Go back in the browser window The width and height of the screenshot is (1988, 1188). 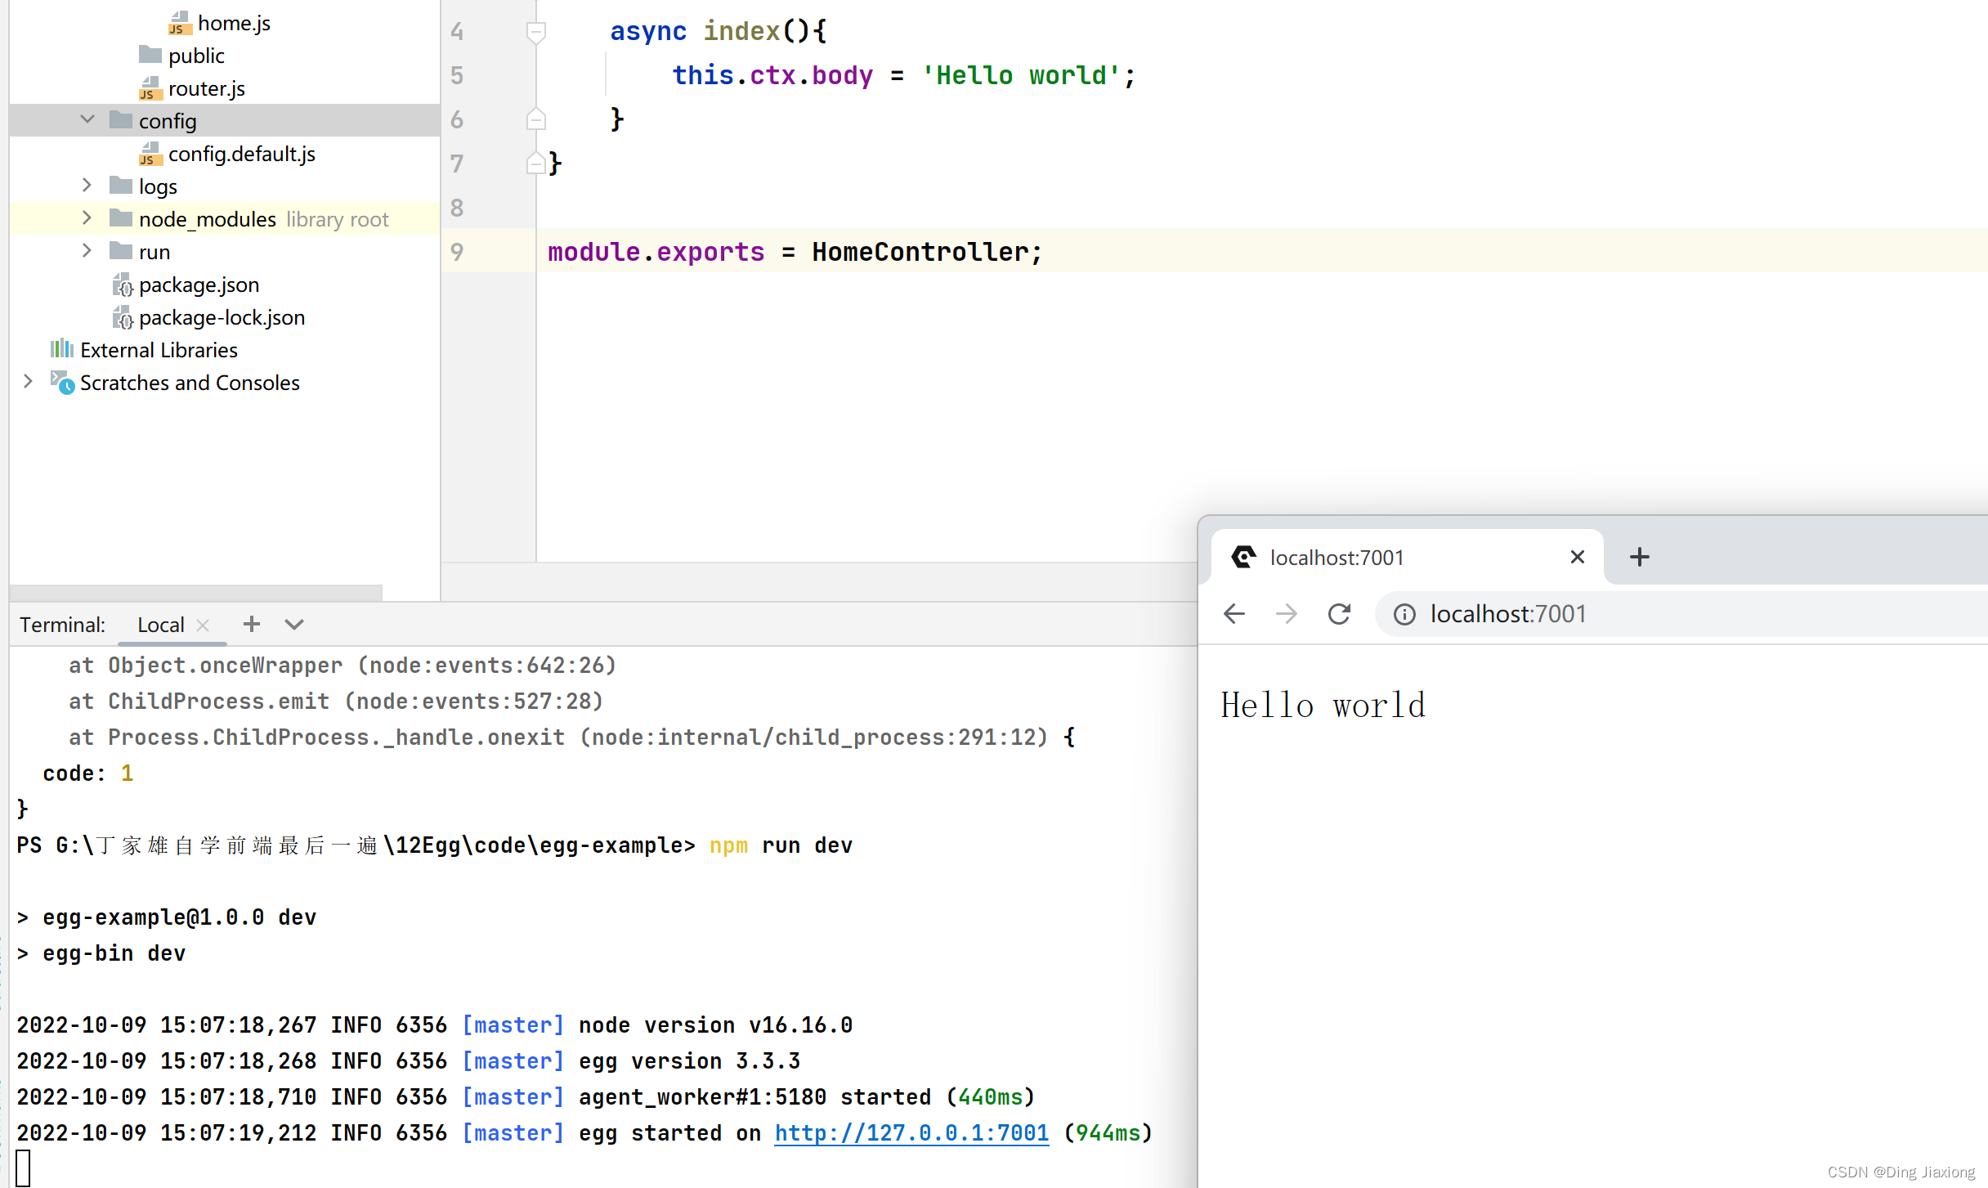[1234, 614]
